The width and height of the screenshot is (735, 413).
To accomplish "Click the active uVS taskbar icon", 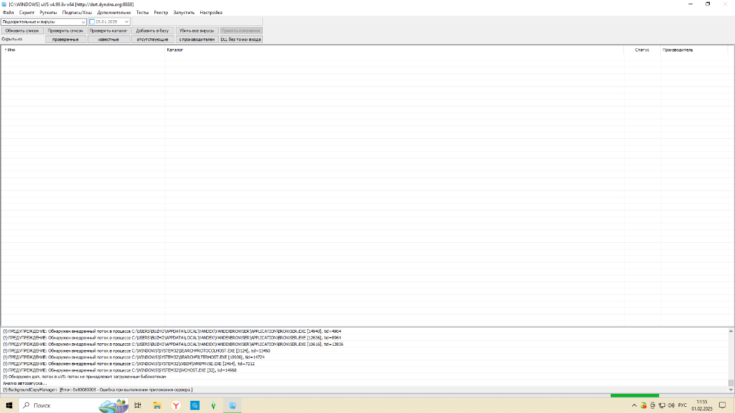I will click(233, 405).
